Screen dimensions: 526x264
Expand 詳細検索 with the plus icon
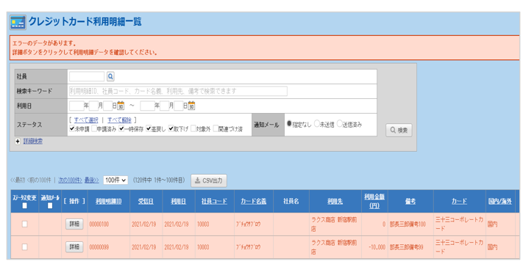pyautogui.click(x=18, y=142)
